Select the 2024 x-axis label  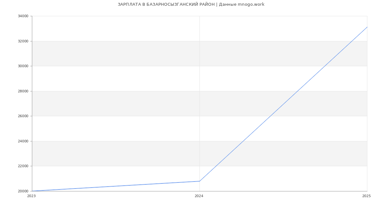point(199,196)
